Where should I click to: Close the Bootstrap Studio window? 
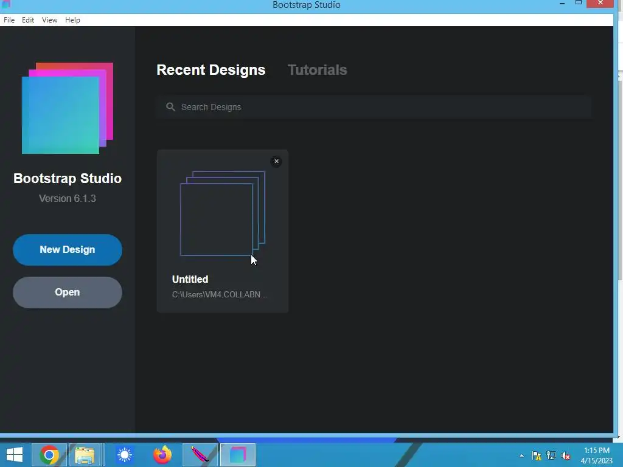coord(600,3)
